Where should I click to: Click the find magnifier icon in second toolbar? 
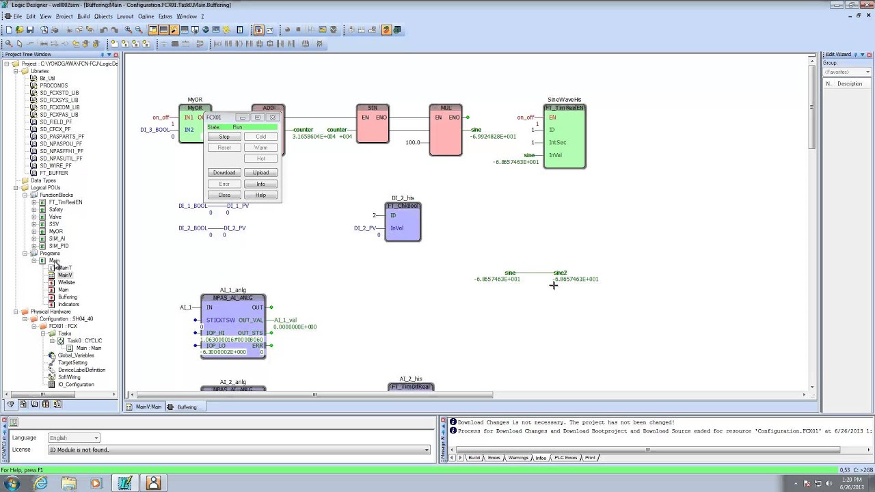pyautogui.click(x=9, y=43)
